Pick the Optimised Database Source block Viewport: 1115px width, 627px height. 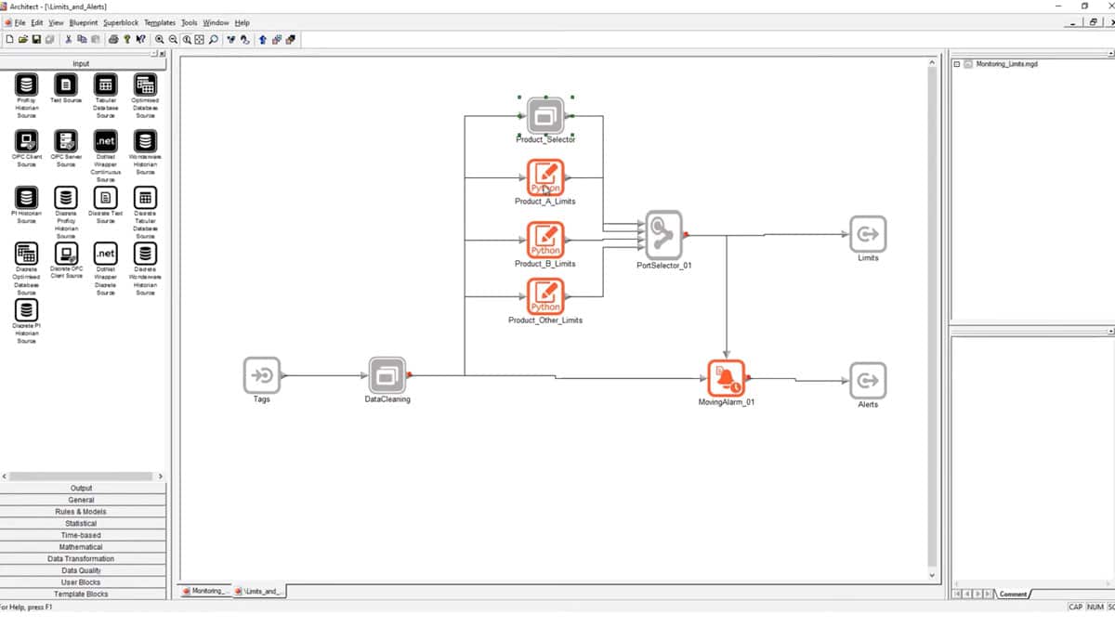click(145, 85)
